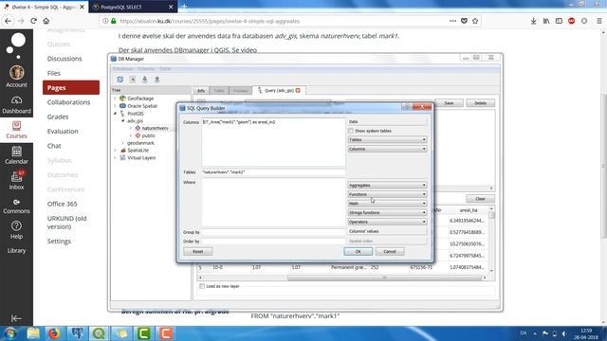Viewport: 607px width, 341px height.
Task: Click the Clear button in DB Manager
Action: 480,199
